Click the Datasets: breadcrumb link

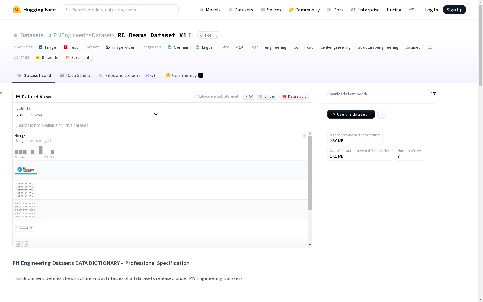(32, 35)
